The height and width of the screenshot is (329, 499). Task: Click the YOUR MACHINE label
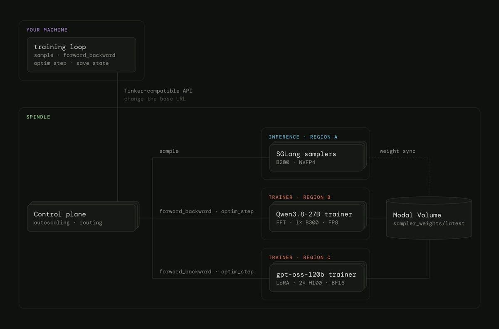[x=47, y=30]
